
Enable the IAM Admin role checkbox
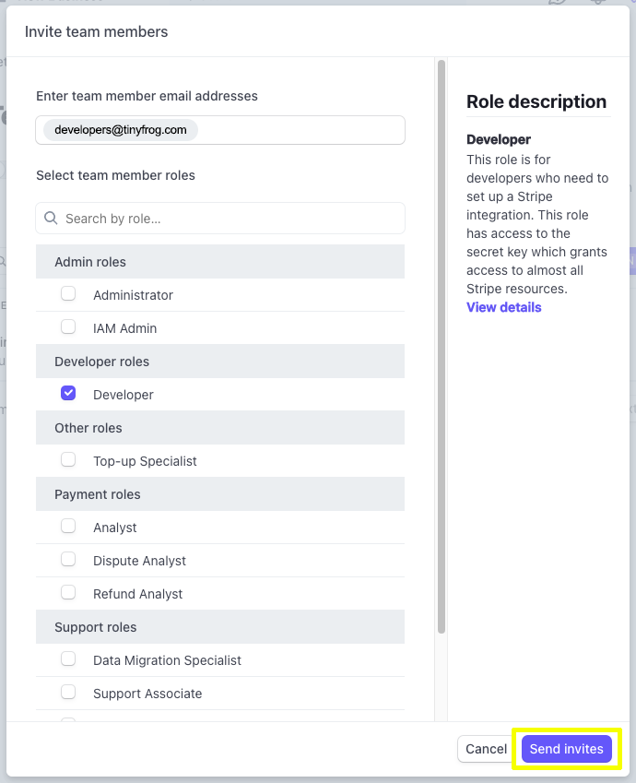click(68, 327)
